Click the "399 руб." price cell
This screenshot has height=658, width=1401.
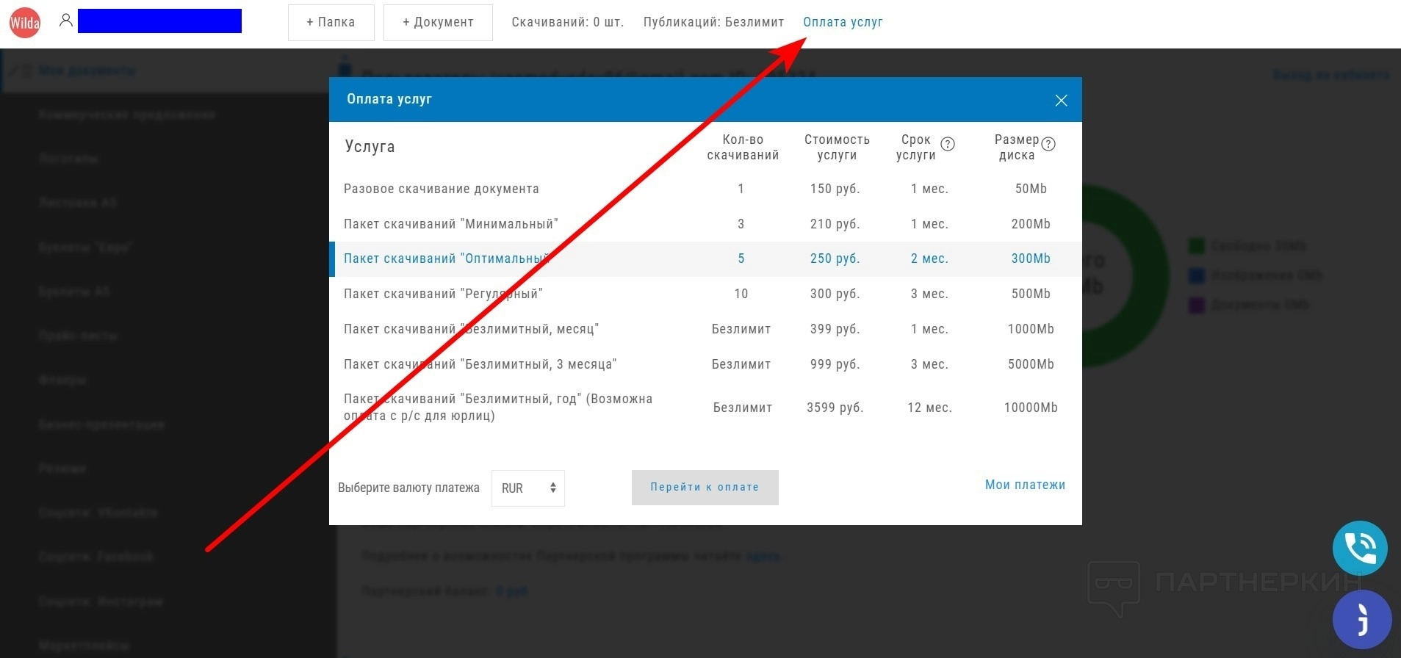coord(835,329)
